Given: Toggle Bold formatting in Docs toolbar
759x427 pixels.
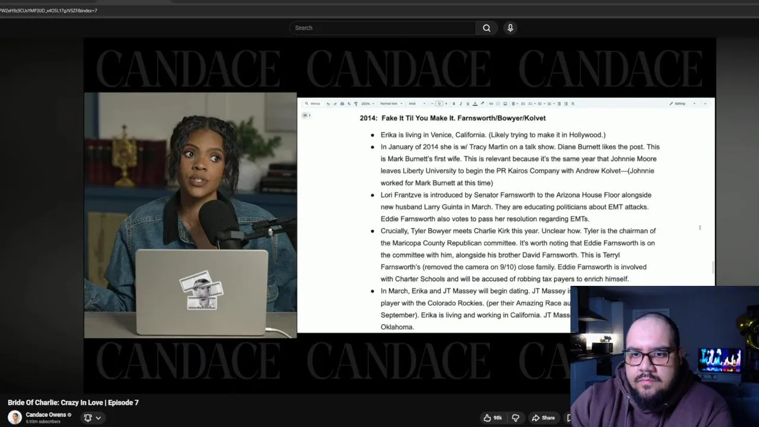Looking at the screenshot, I should [x=454, y=104].
